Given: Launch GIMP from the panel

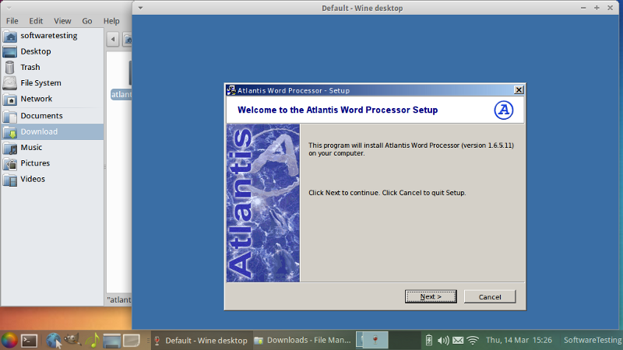Looking at the screenshot, I should [72, 340].
